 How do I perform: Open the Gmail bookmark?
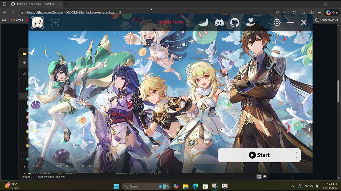[x=17, y=20]
